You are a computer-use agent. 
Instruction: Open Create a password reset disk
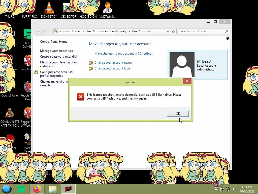click(59, 56)
